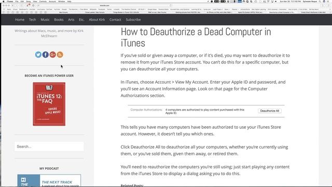The height and width of the screenshot is (187, 332).
Task: Click the article title 'How to Deauthorize a Dead Computer'
Action: click(196, 37)
